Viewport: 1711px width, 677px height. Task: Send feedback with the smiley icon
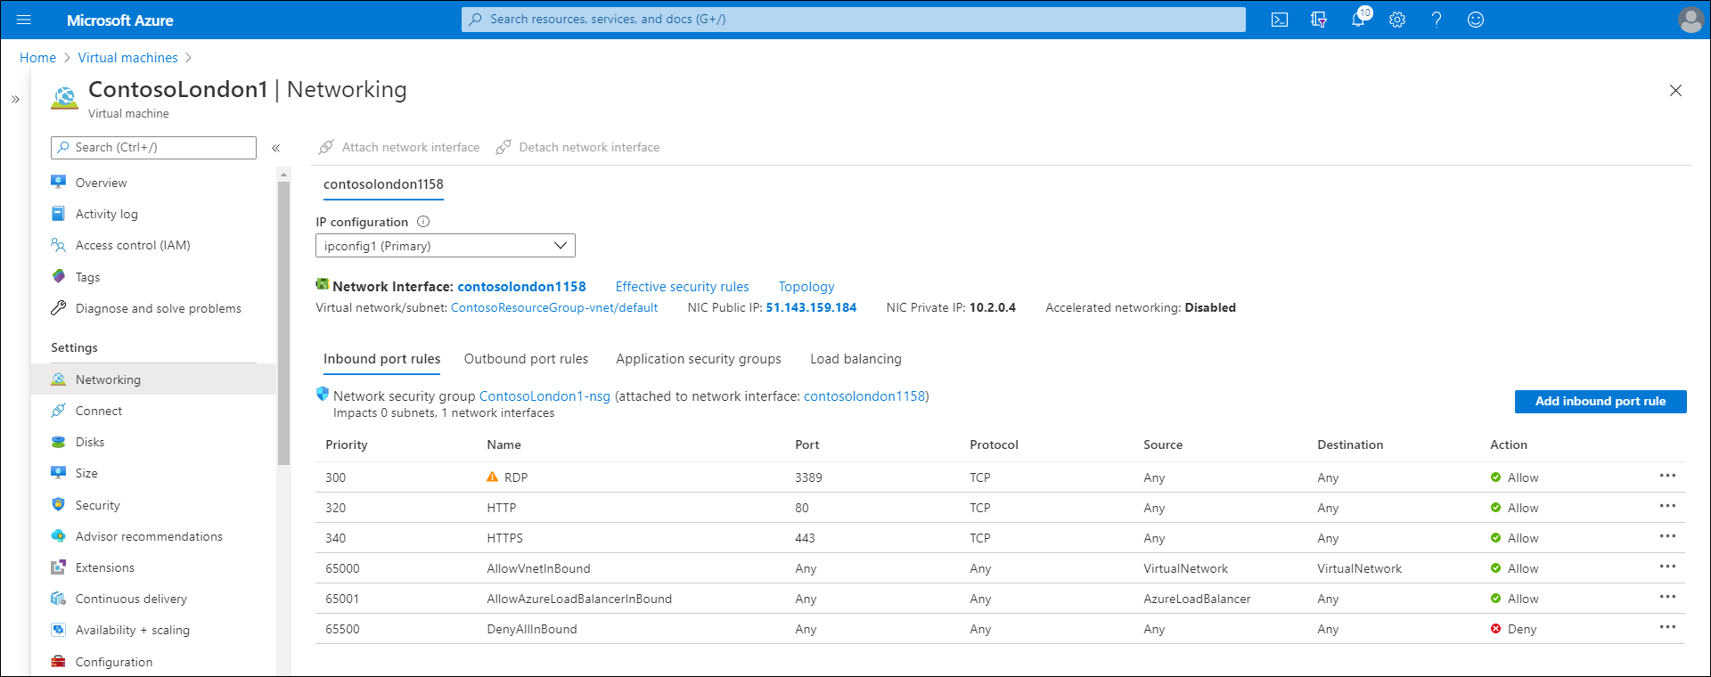coord(1476,20)
